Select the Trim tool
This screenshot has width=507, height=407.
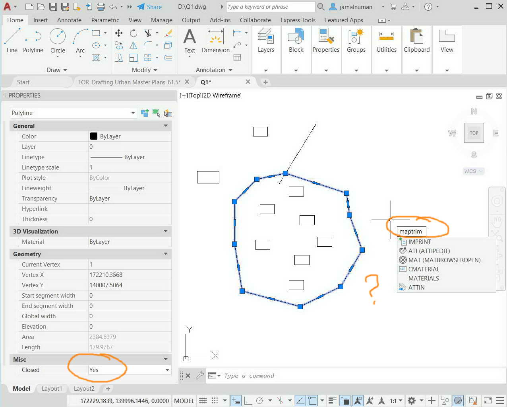(x=147, y=33)
